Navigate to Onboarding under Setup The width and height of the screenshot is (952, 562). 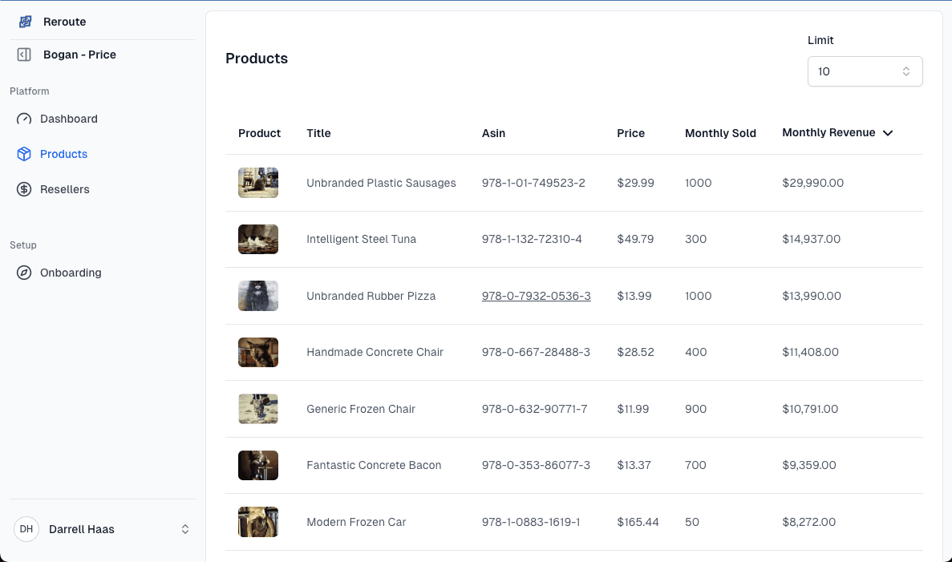pyautogui.click(x=71, y=273)
